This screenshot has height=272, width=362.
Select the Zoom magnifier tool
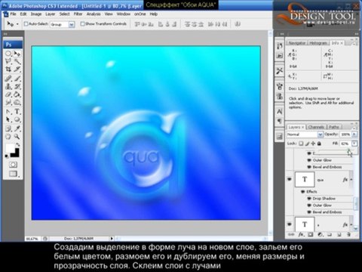coord(17,137)
